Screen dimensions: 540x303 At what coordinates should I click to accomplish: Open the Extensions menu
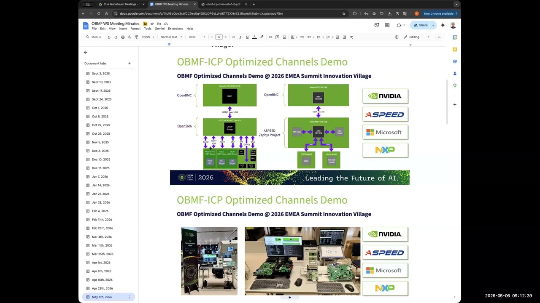[175, 29]
